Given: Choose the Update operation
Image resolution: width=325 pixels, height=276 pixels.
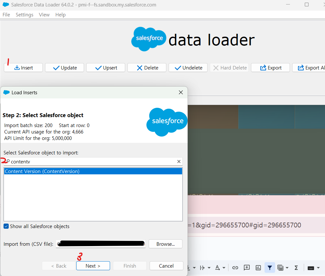Looking at the screenshot, I should click(x=64, y=68).
